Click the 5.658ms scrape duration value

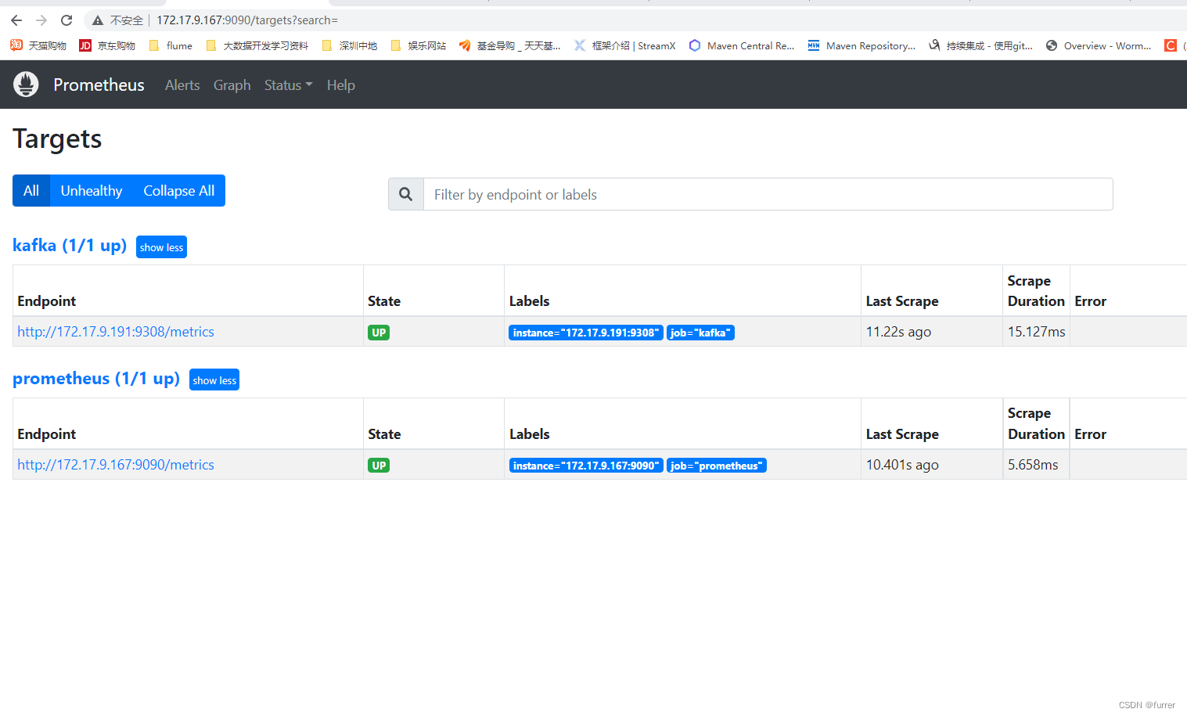click(x=1033, y=465)
